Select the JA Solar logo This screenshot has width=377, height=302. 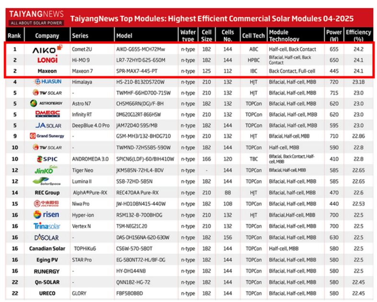click(47, 126)
